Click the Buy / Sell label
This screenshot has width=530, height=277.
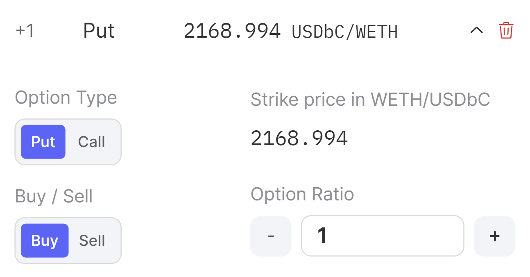point(54,196)
